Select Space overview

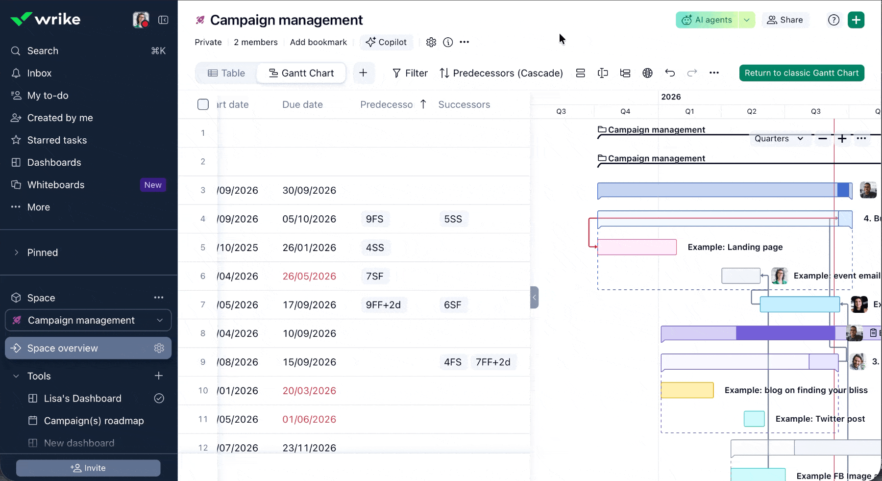(x=88, y=348)
